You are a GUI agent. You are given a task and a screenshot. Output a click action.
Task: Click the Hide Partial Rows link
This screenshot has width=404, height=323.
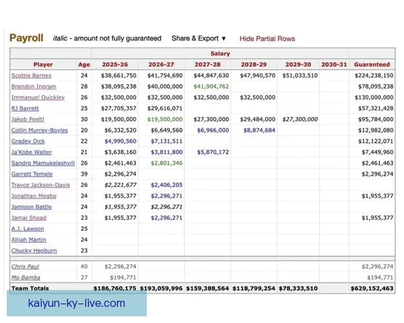click(x=267, y=38)
